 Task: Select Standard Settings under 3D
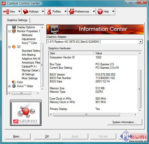tap(31, 51)
